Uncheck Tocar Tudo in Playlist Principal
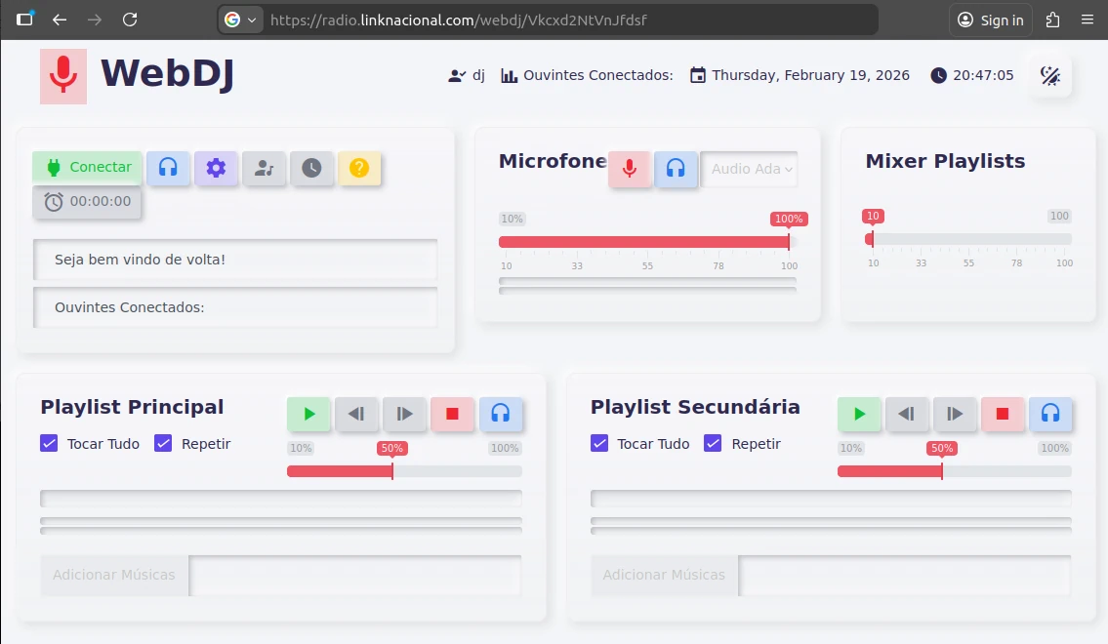 tap(50, 444)
